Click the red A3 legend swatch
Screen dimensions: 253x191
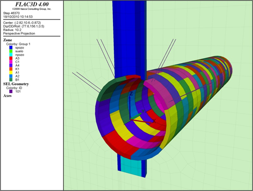pyautogui.click(x=11, y=58)
